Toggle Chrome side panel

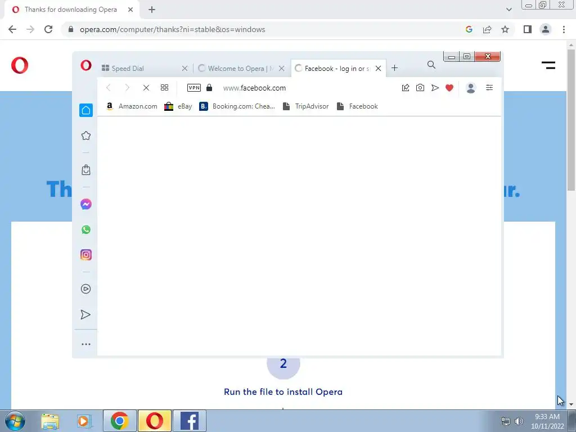(x=528, y=29)
